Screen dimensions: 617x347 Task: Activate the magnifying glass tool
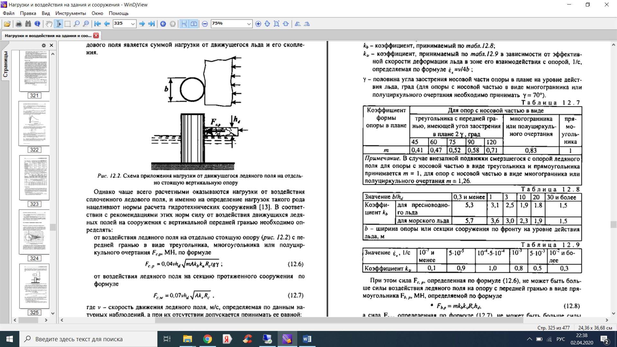[76, 24]
